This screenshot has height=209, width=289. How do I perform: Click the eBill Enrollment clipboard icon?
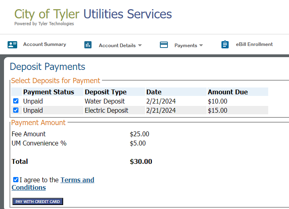click(225, 44)
